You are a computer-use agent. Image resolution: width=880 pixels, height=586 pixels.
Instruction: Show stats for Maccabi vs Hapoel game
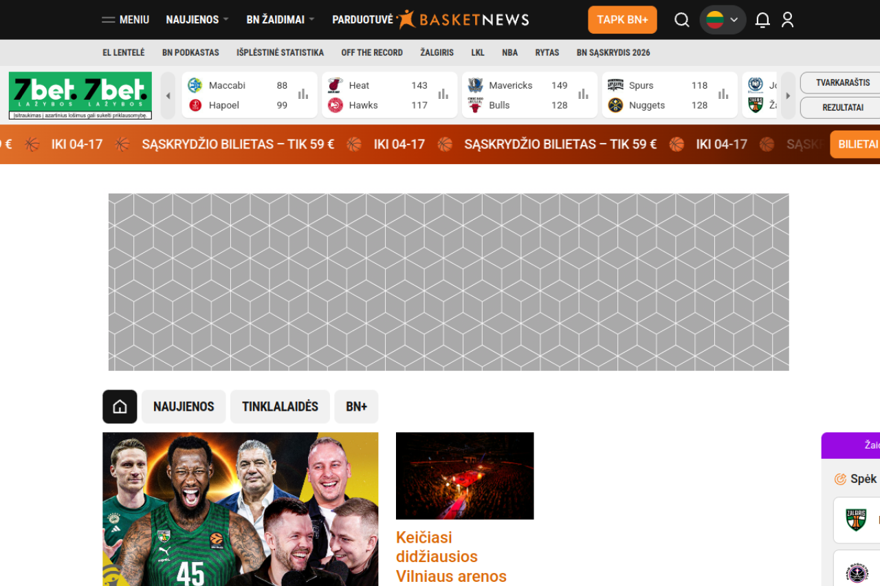303,95
